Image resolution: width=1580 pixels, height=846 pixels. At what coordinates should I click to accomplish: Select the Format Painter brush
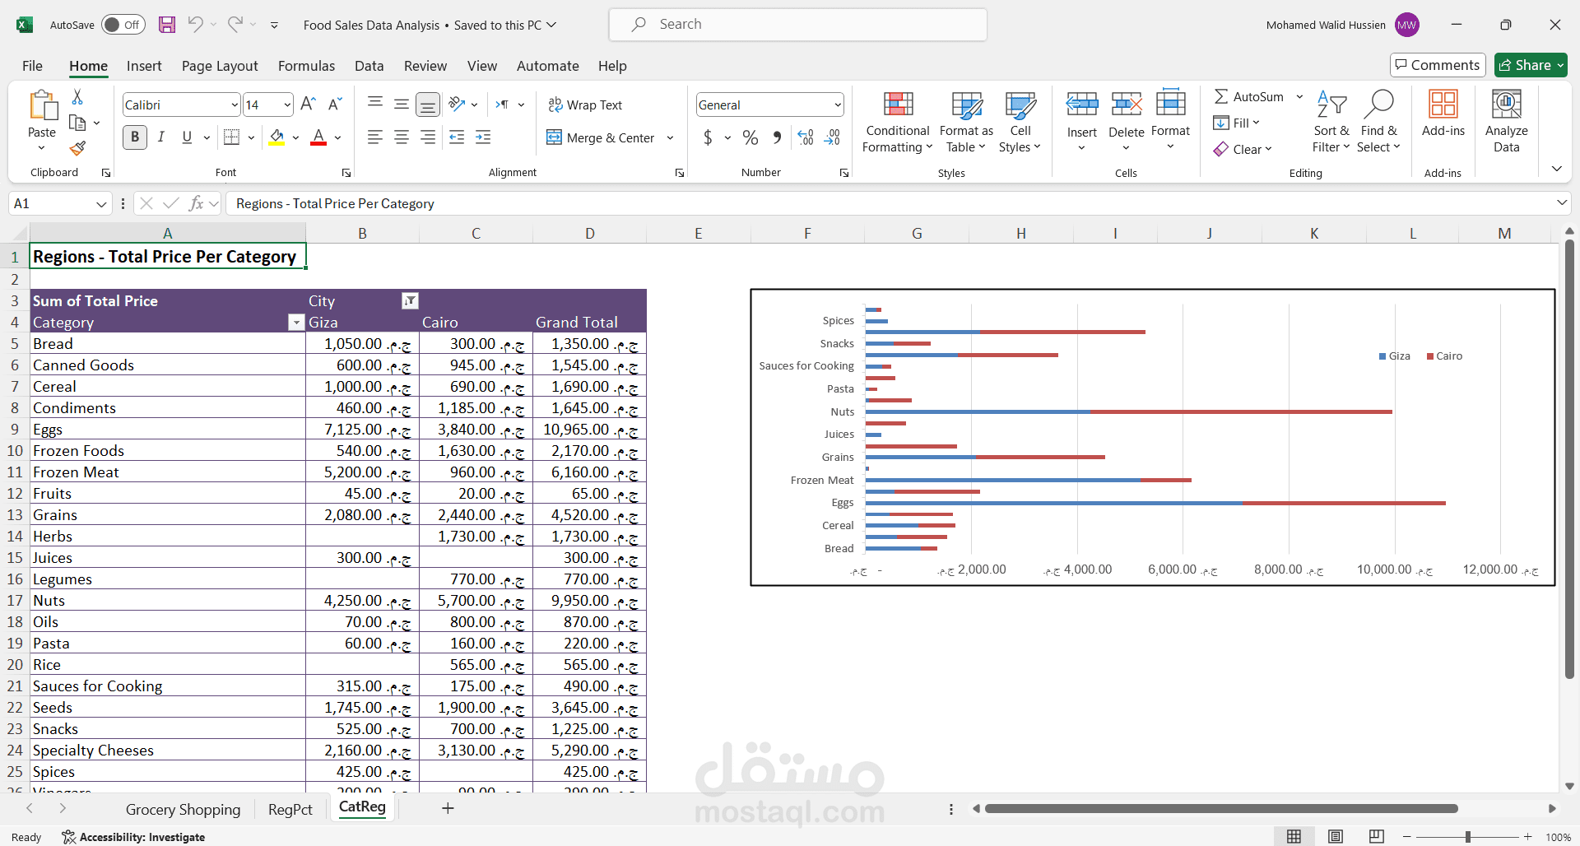pos(77,148)
